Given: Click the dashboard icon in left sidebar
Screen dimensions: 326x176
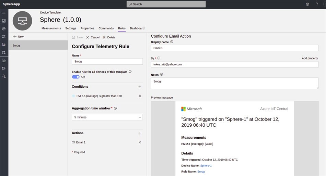Looking at the screenshot, I should [x=4, y=21].
